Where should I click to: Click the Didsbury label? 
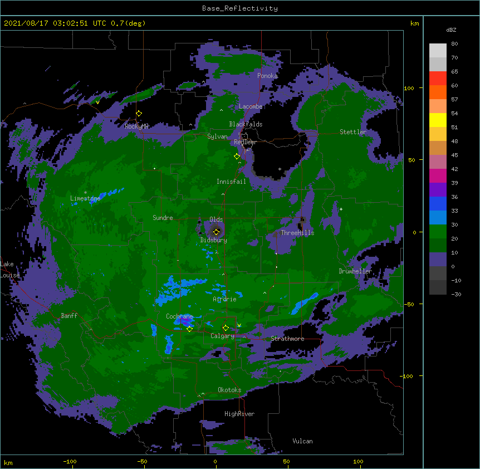(214, 240)
